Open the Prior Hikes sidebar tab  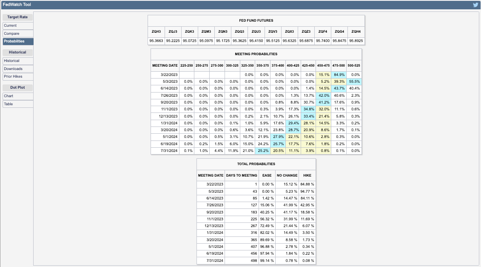tap(18, 76)
